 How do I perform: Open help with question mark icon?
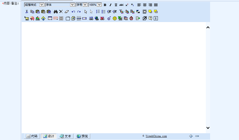pos(150,18)
